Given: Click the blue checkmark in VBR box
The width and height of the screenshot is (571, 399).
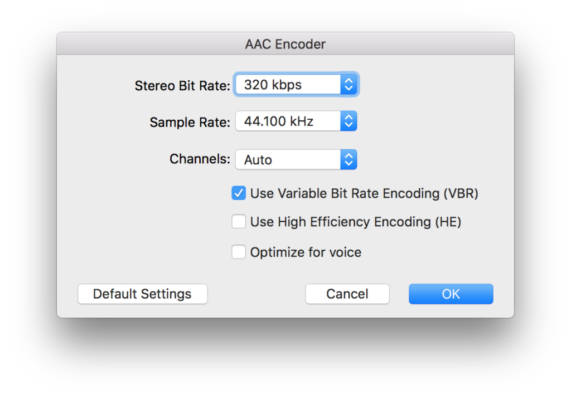Looking at the screenshot, I should (239, 193).
